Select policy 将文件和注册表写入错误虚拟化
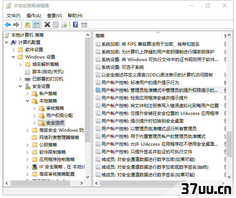The image size is (236, 198). [160, 106]
